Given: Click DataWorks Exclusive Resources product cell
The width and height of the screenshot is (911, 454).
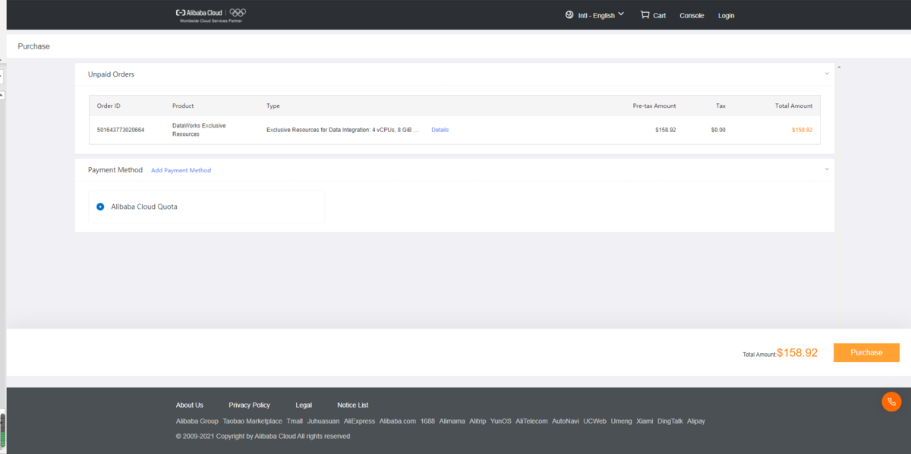Looking at the screenshot, I should 199,130.
